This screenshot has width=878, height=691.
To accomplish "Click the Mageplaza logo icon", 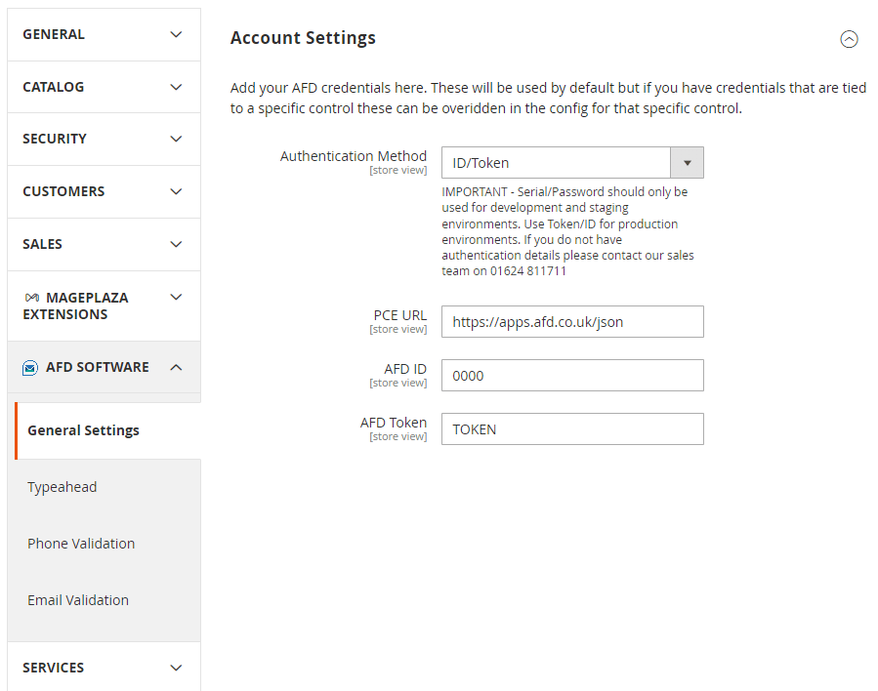I will (32, 297).
